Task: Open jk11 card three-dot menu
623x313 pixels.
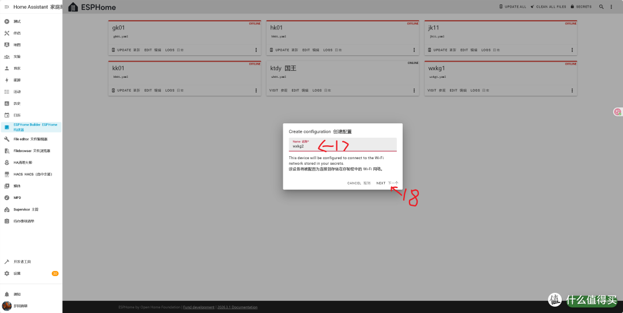Action: (x=572, y=50)
